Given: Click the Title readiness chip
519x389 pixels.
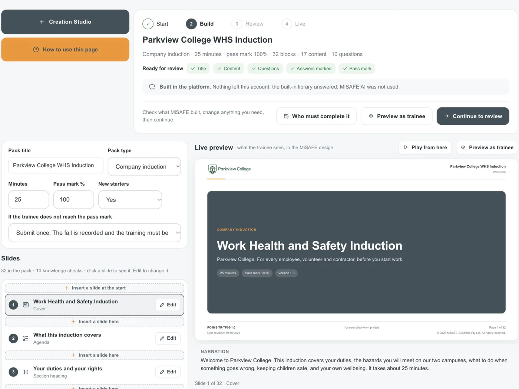Looking at the screenshot, I should pyautogui.click(x=198, y=69).
